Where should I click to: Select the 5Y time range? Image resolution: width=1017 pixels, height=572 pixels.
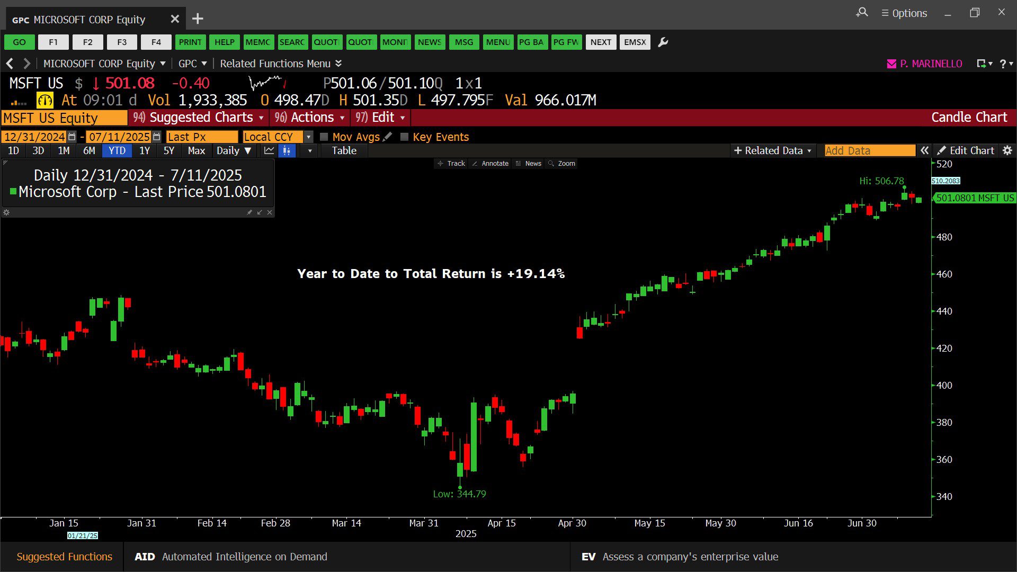[169, 150]
